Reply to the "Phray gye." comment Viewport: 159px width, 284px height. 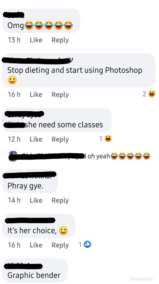(x=60, y=201)
